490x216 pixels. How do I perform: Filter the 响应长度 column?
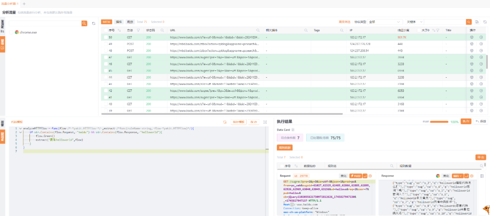[x=438, y=30]
